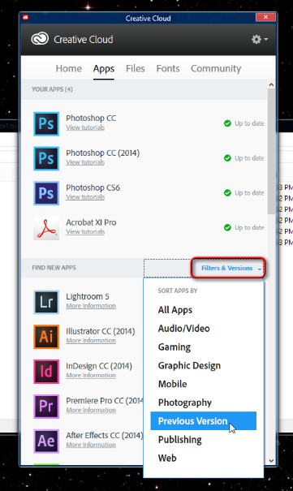This screenshot has height=491, width=293.
Task: Click green checkmark beside Photoshop CC (2014)
Action: 227,158
